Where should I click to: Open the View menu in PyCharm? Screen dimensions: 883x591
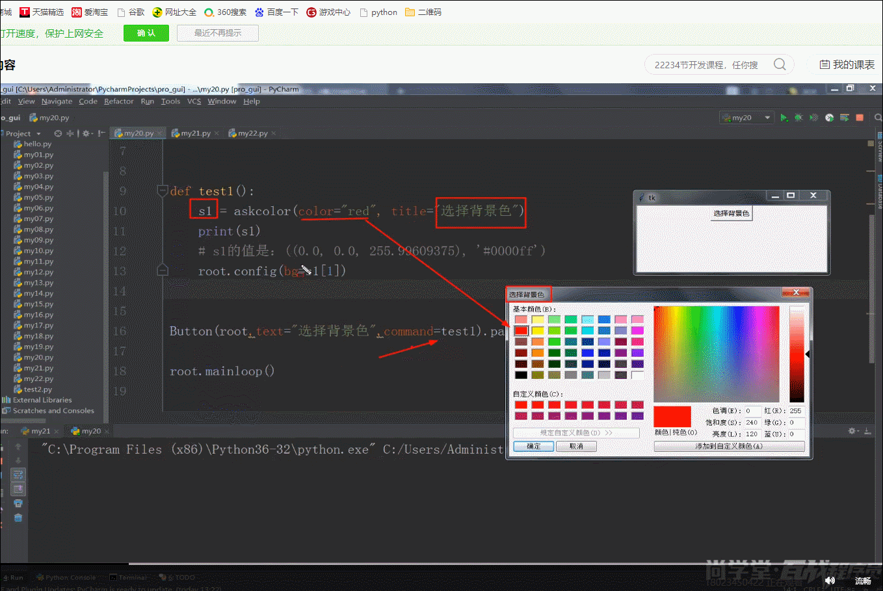(27, 101)
